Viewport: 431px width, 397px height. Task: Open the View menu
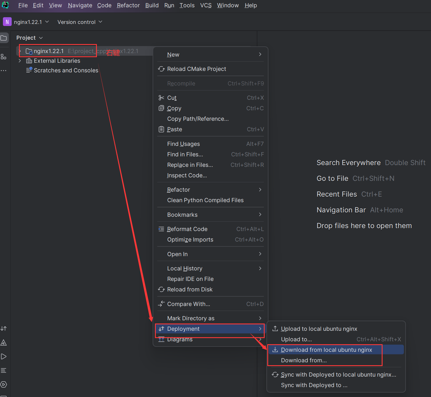(55, 5)
